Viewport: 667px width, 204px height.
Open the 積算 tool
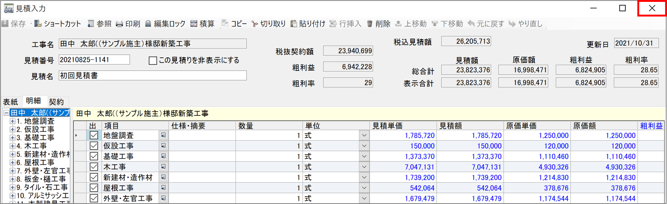click(194, 24)
